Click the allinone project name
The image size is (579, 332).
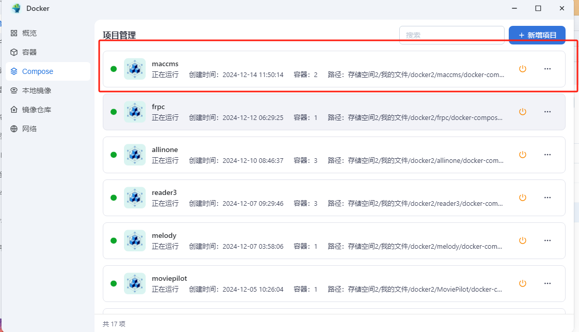165,149
